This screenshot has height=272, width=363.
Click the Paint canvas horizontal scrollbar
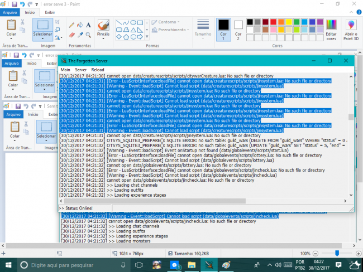pos(174,245)
